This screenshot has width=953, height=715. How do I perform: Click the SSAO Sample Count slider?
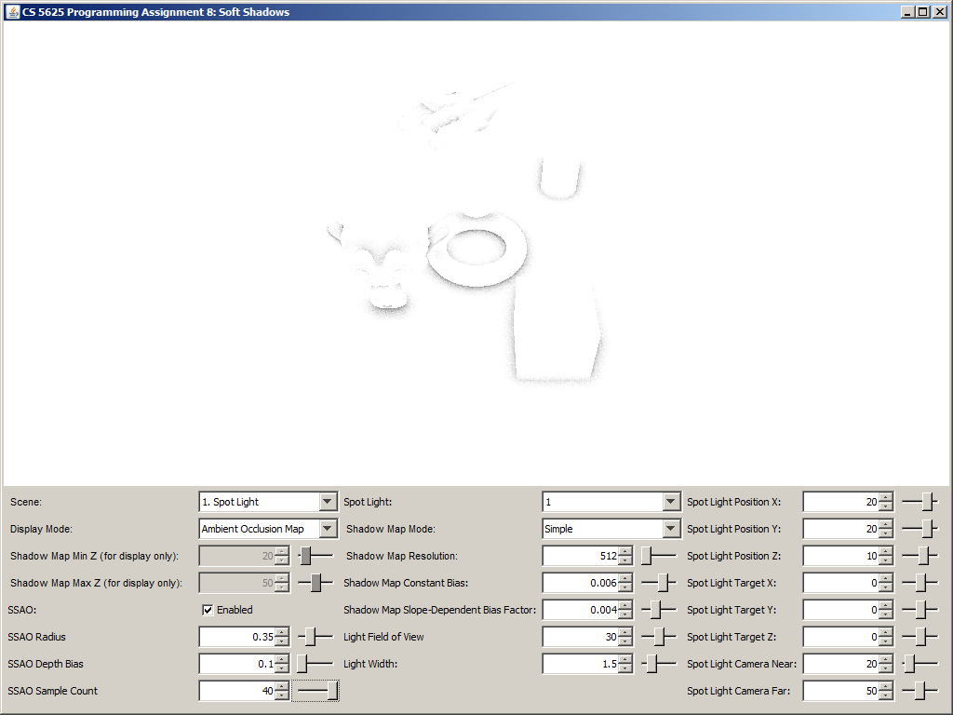coord(316,691)
